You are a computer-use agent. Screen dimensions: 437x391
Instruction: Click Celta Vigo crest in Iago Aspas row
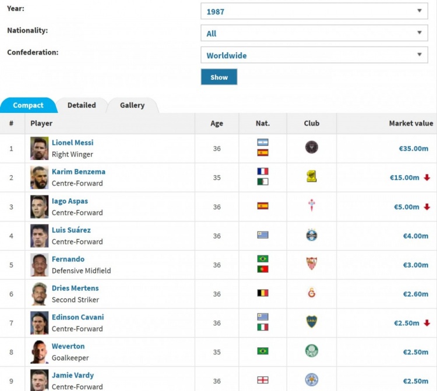point(311,206)
